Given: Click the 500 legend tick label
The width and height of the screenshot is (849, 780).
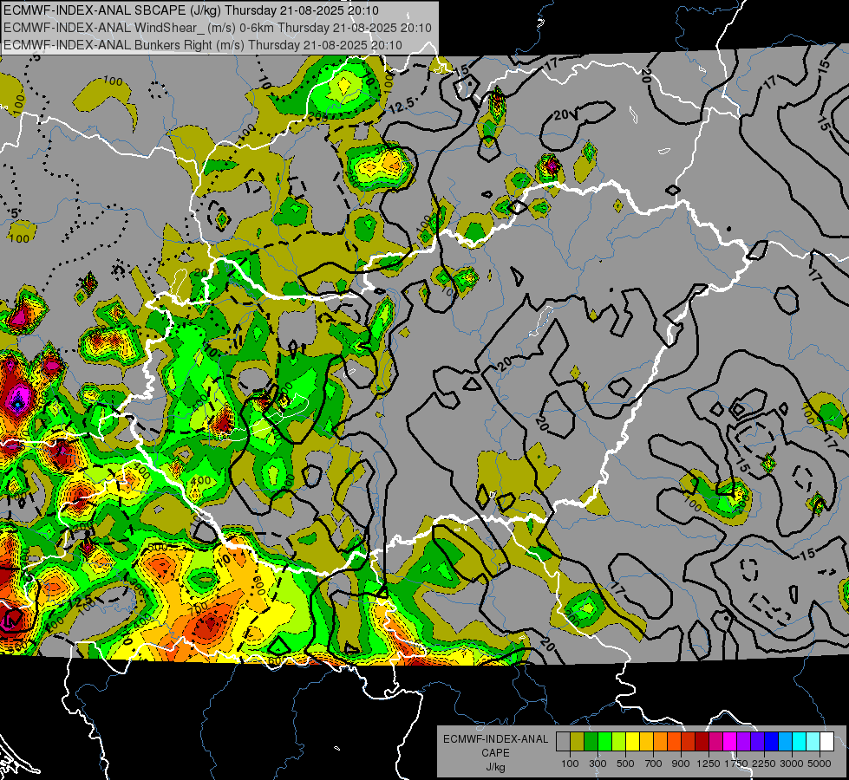Looking at the screenshot, I should (625, 764).
